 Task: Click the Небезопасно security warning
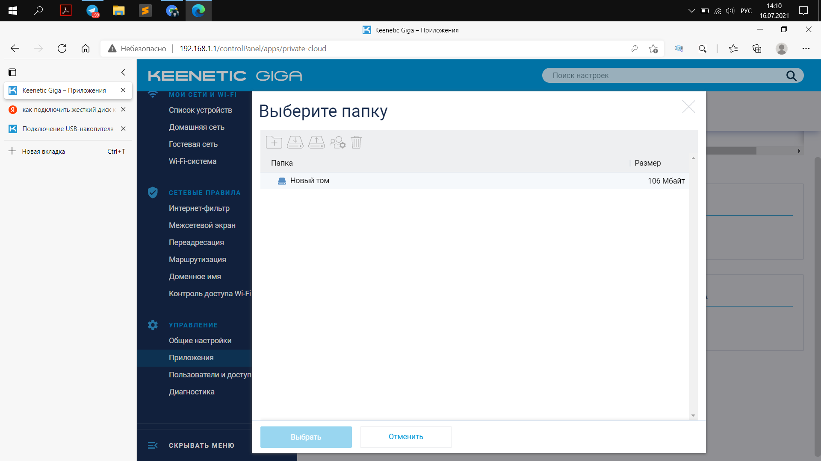coord(137,49)
